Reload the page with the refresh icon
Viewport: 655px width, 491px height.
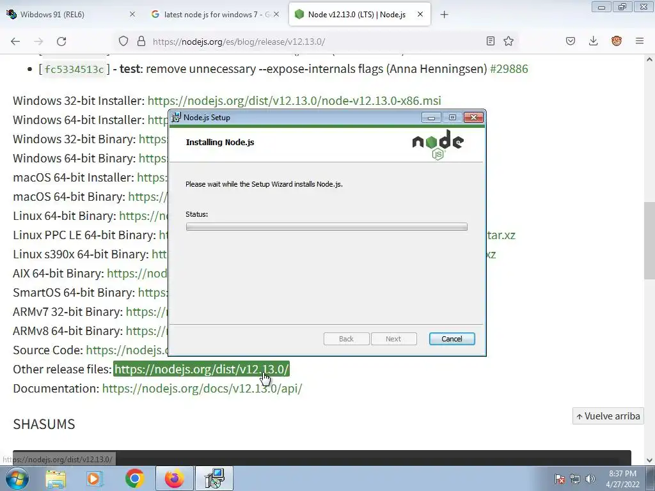[x=61, y=41]
